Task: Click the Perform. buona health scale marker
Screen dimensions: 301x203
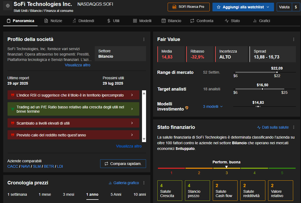Action: pos(226,167)
